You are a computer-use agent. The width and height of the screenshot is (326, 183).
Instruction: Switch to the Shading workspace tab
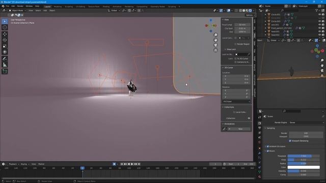click(106, 7)
